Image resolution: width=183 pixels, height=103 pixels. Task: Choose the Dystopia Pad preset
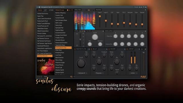click(x=59, y=28)
